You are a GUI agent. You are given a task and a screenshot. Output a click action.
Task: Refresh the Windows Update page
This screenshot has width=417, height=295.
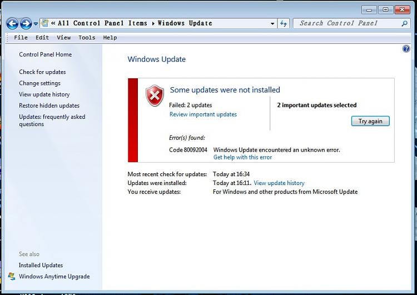click(284, 23)
